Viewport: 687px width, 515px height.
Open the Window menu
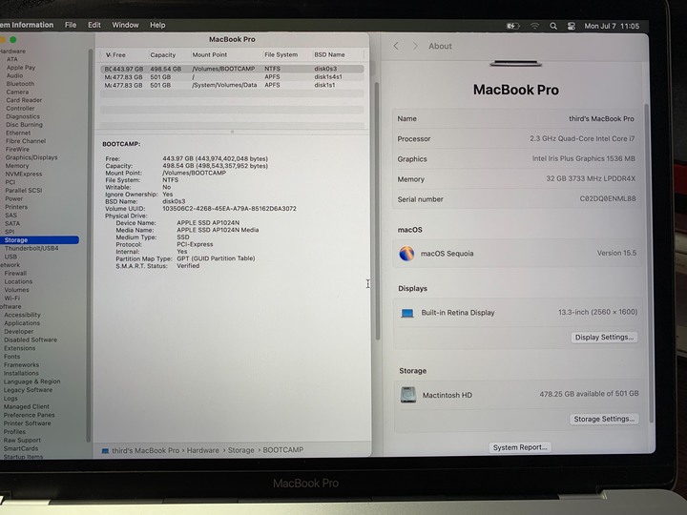tap(125, 25)
